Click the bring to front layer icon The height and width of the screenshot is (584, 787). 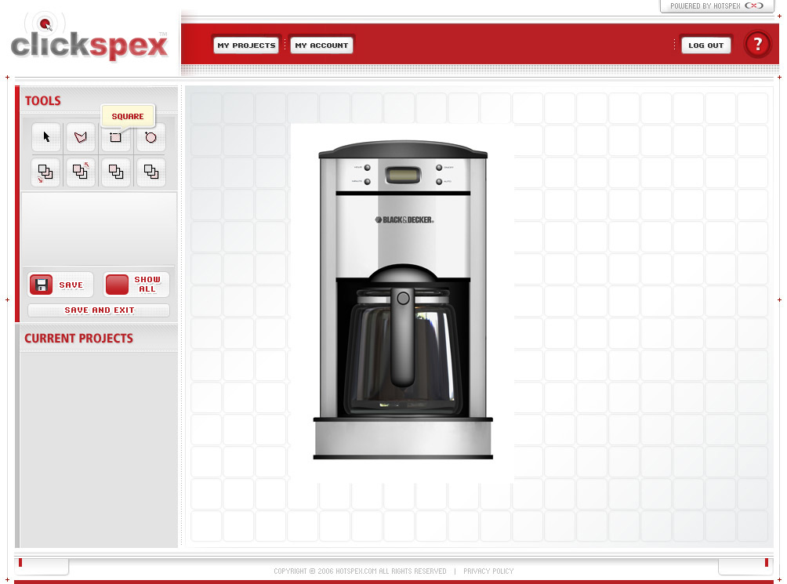81,172
